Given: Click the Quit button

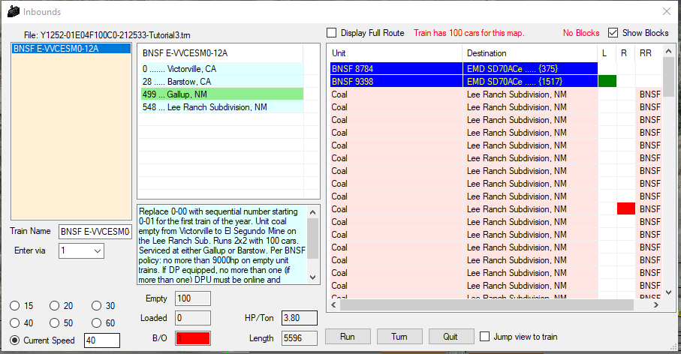Looking at the screenshot, I should [x=450, y=337].
